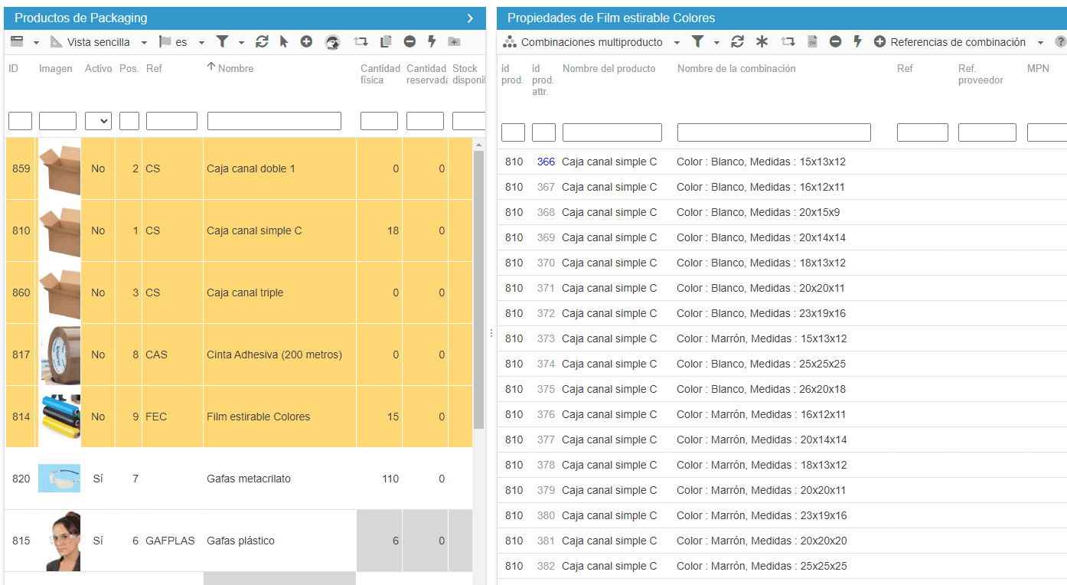Click the cursor arrow selection icon
This screenshot has width=1067, height=585.
[x=284, y=42]
